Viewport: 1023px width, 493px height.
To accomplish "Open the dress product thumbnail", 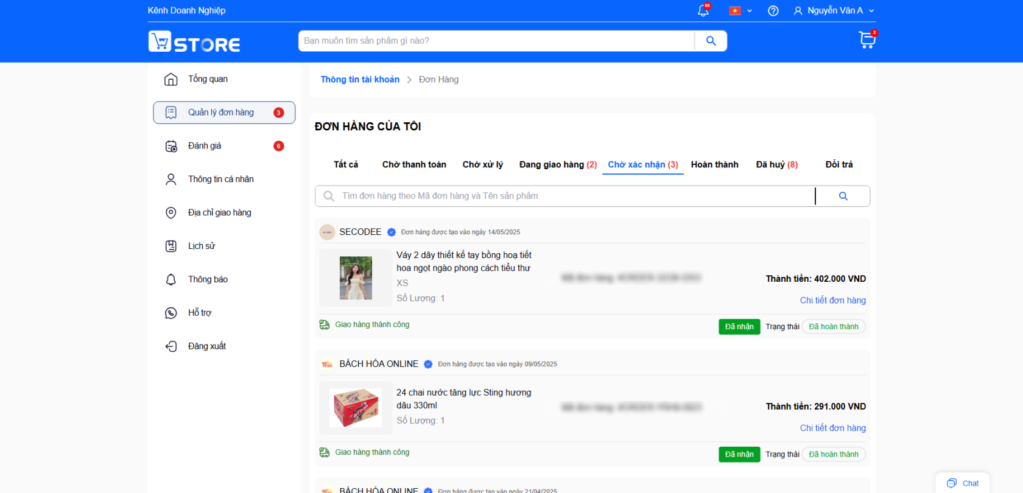I will coord(356,278).
